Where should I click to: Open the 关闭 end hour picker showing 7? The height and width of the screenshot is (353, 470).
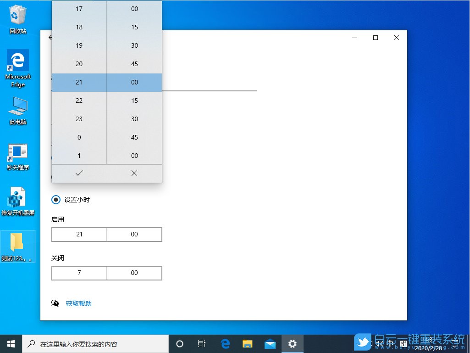79,273
